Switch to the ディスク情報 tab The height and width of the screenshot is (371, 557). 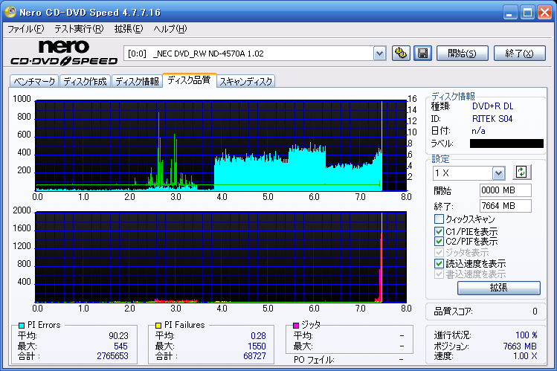137,81
